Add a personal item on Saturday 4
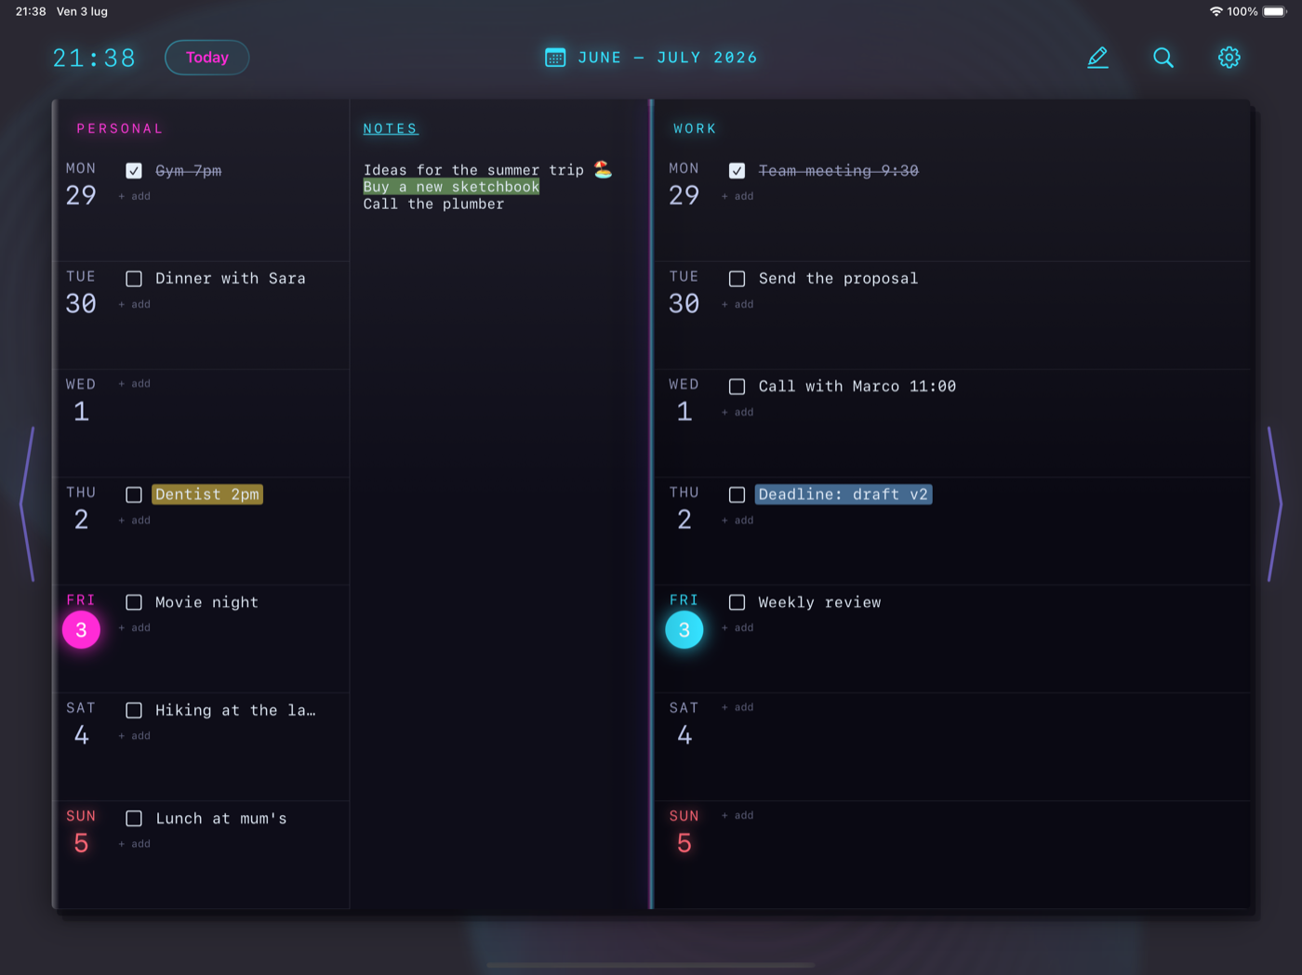 pyautogui.click(x=135, y=736)
